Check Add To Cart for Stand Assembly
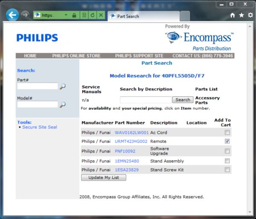Viewport: 256px width, 219px height. click(227, 161)
